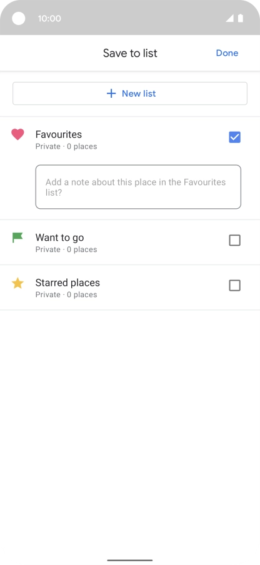Click the yellow star Starred places icon

click(17, 283)
